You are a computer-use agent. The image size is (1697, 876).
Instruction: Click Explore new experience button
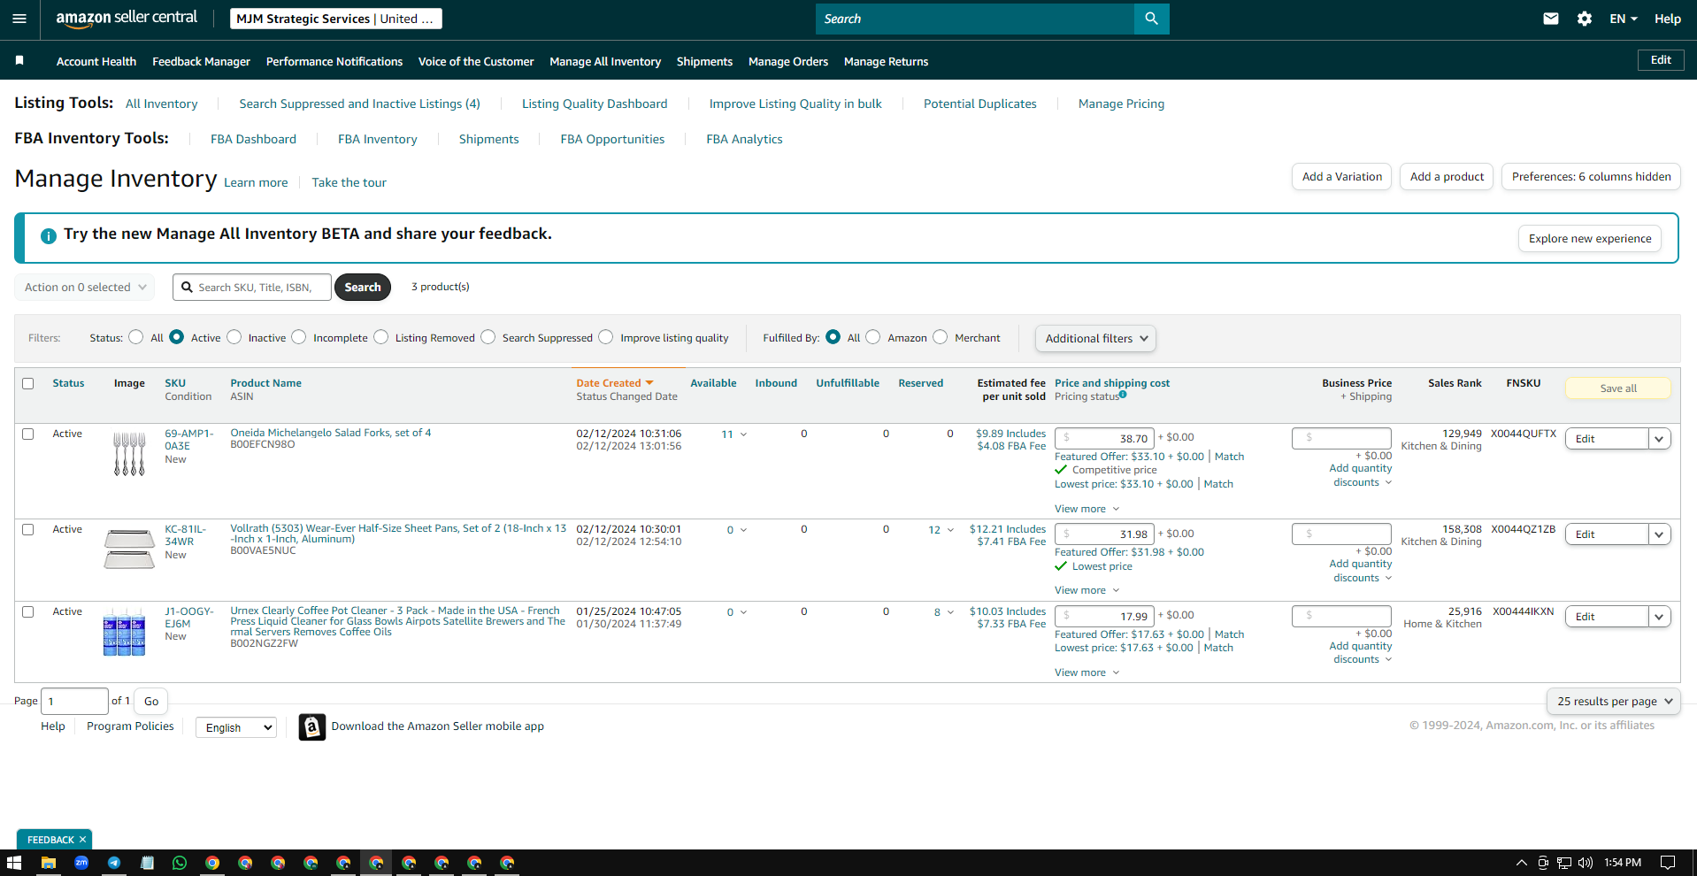point(1590,238)
